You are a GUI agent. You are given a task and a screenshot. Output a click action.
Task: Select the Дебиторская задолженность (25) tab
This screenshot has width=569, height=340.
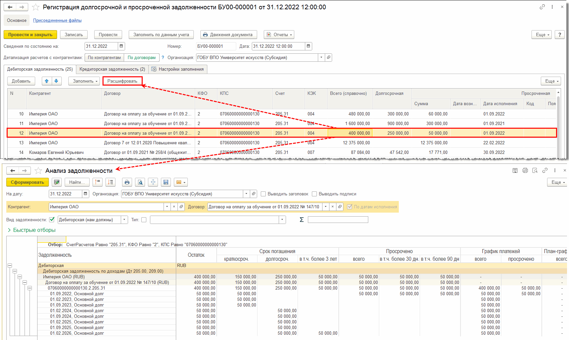click(x=40, y=69)
